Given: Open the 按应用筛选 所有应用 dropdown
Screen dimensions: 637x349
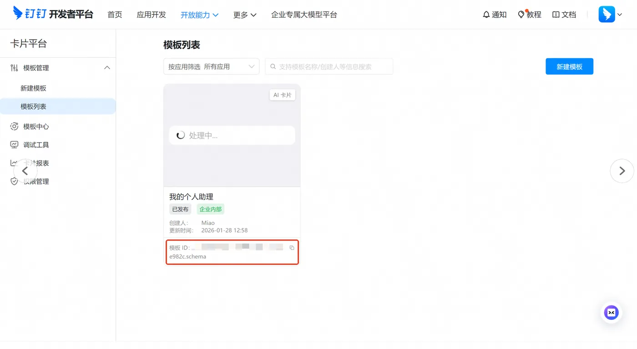Looking at the screenshot, I should (211, 66).
